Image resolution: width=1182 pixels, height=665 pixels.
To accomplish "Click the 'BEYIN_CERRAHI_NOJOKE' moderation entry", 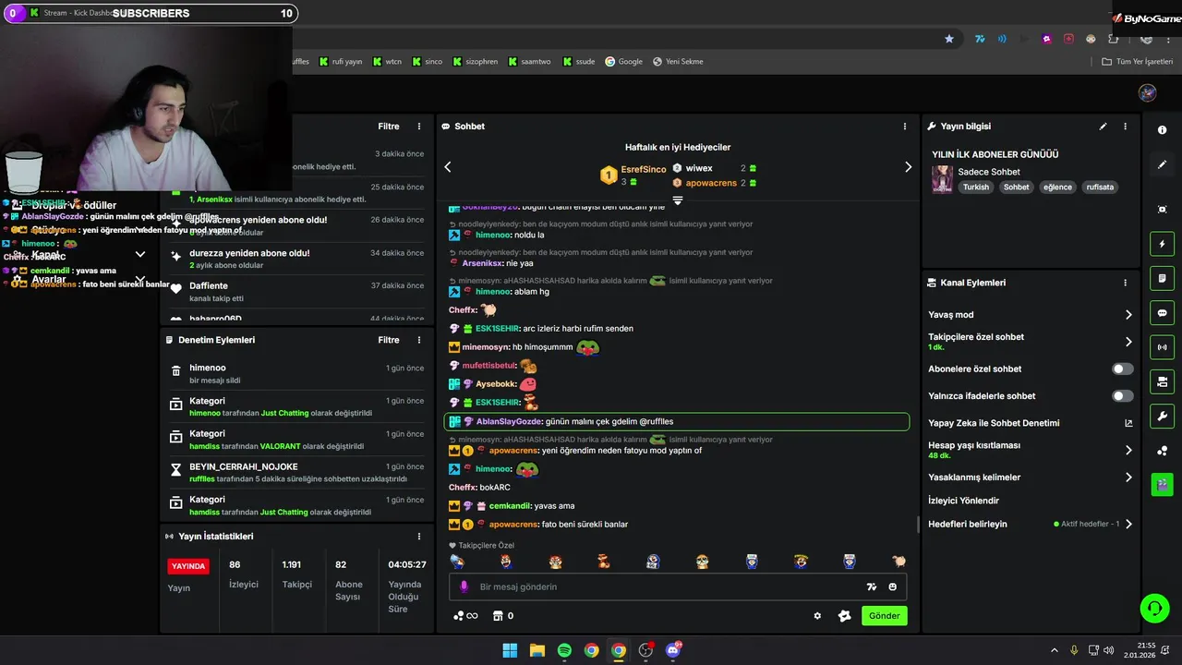I will point(297,472).
